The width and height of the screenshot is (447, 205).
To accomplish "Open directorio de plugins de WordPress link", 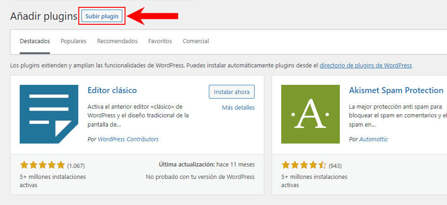I will tap(366, 66).
